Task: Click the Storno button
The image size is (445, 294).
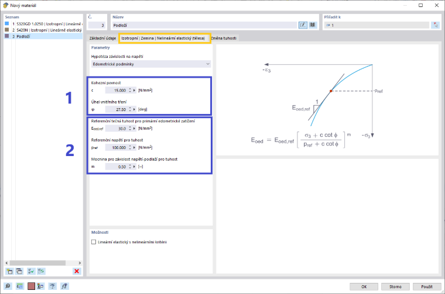Action: [395, 286]
